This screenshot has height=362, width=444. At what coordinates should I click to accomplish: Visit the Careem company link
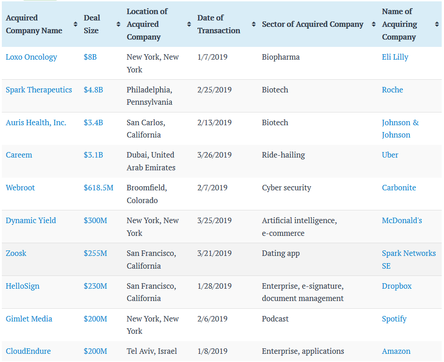click(19, 155)
